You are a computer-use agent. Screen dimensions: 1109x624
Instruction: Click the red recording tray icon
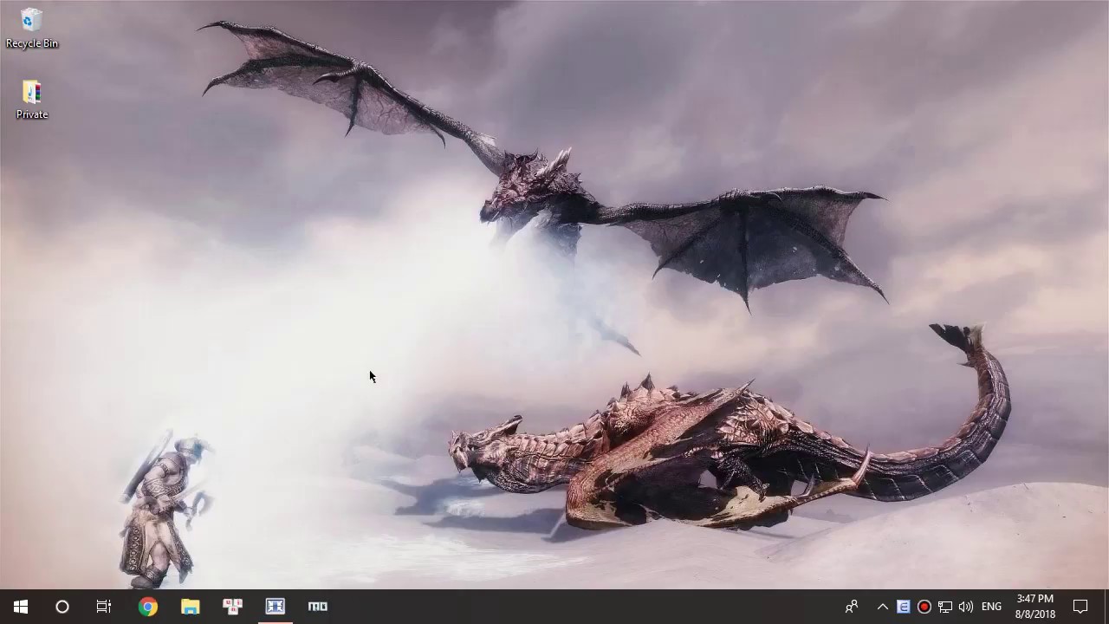pyautogui.click(x=924, y=607)
